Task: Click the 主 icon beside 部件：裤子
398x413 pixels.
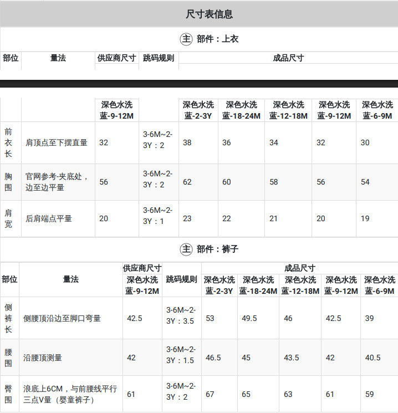Action: 186,249
